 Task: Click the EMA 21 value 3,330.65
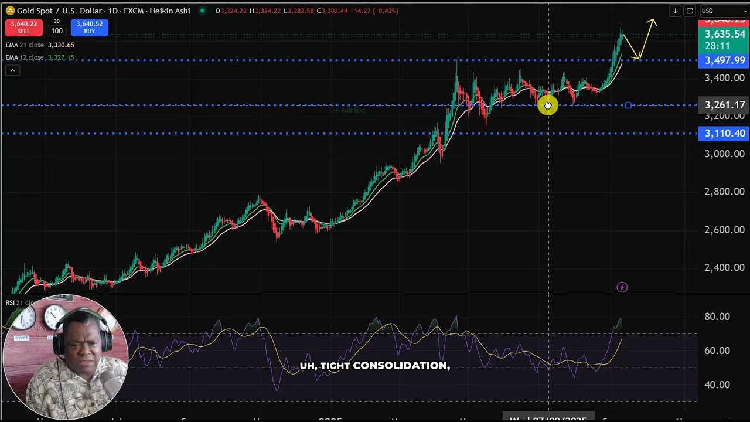61,45
